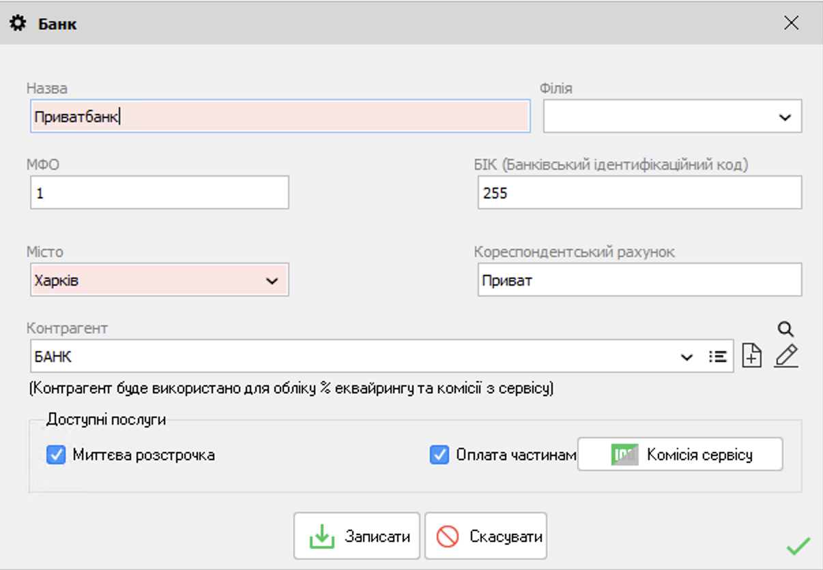
Task: Click the magnifier search icon above Контрагент
Action: (785, 329)
